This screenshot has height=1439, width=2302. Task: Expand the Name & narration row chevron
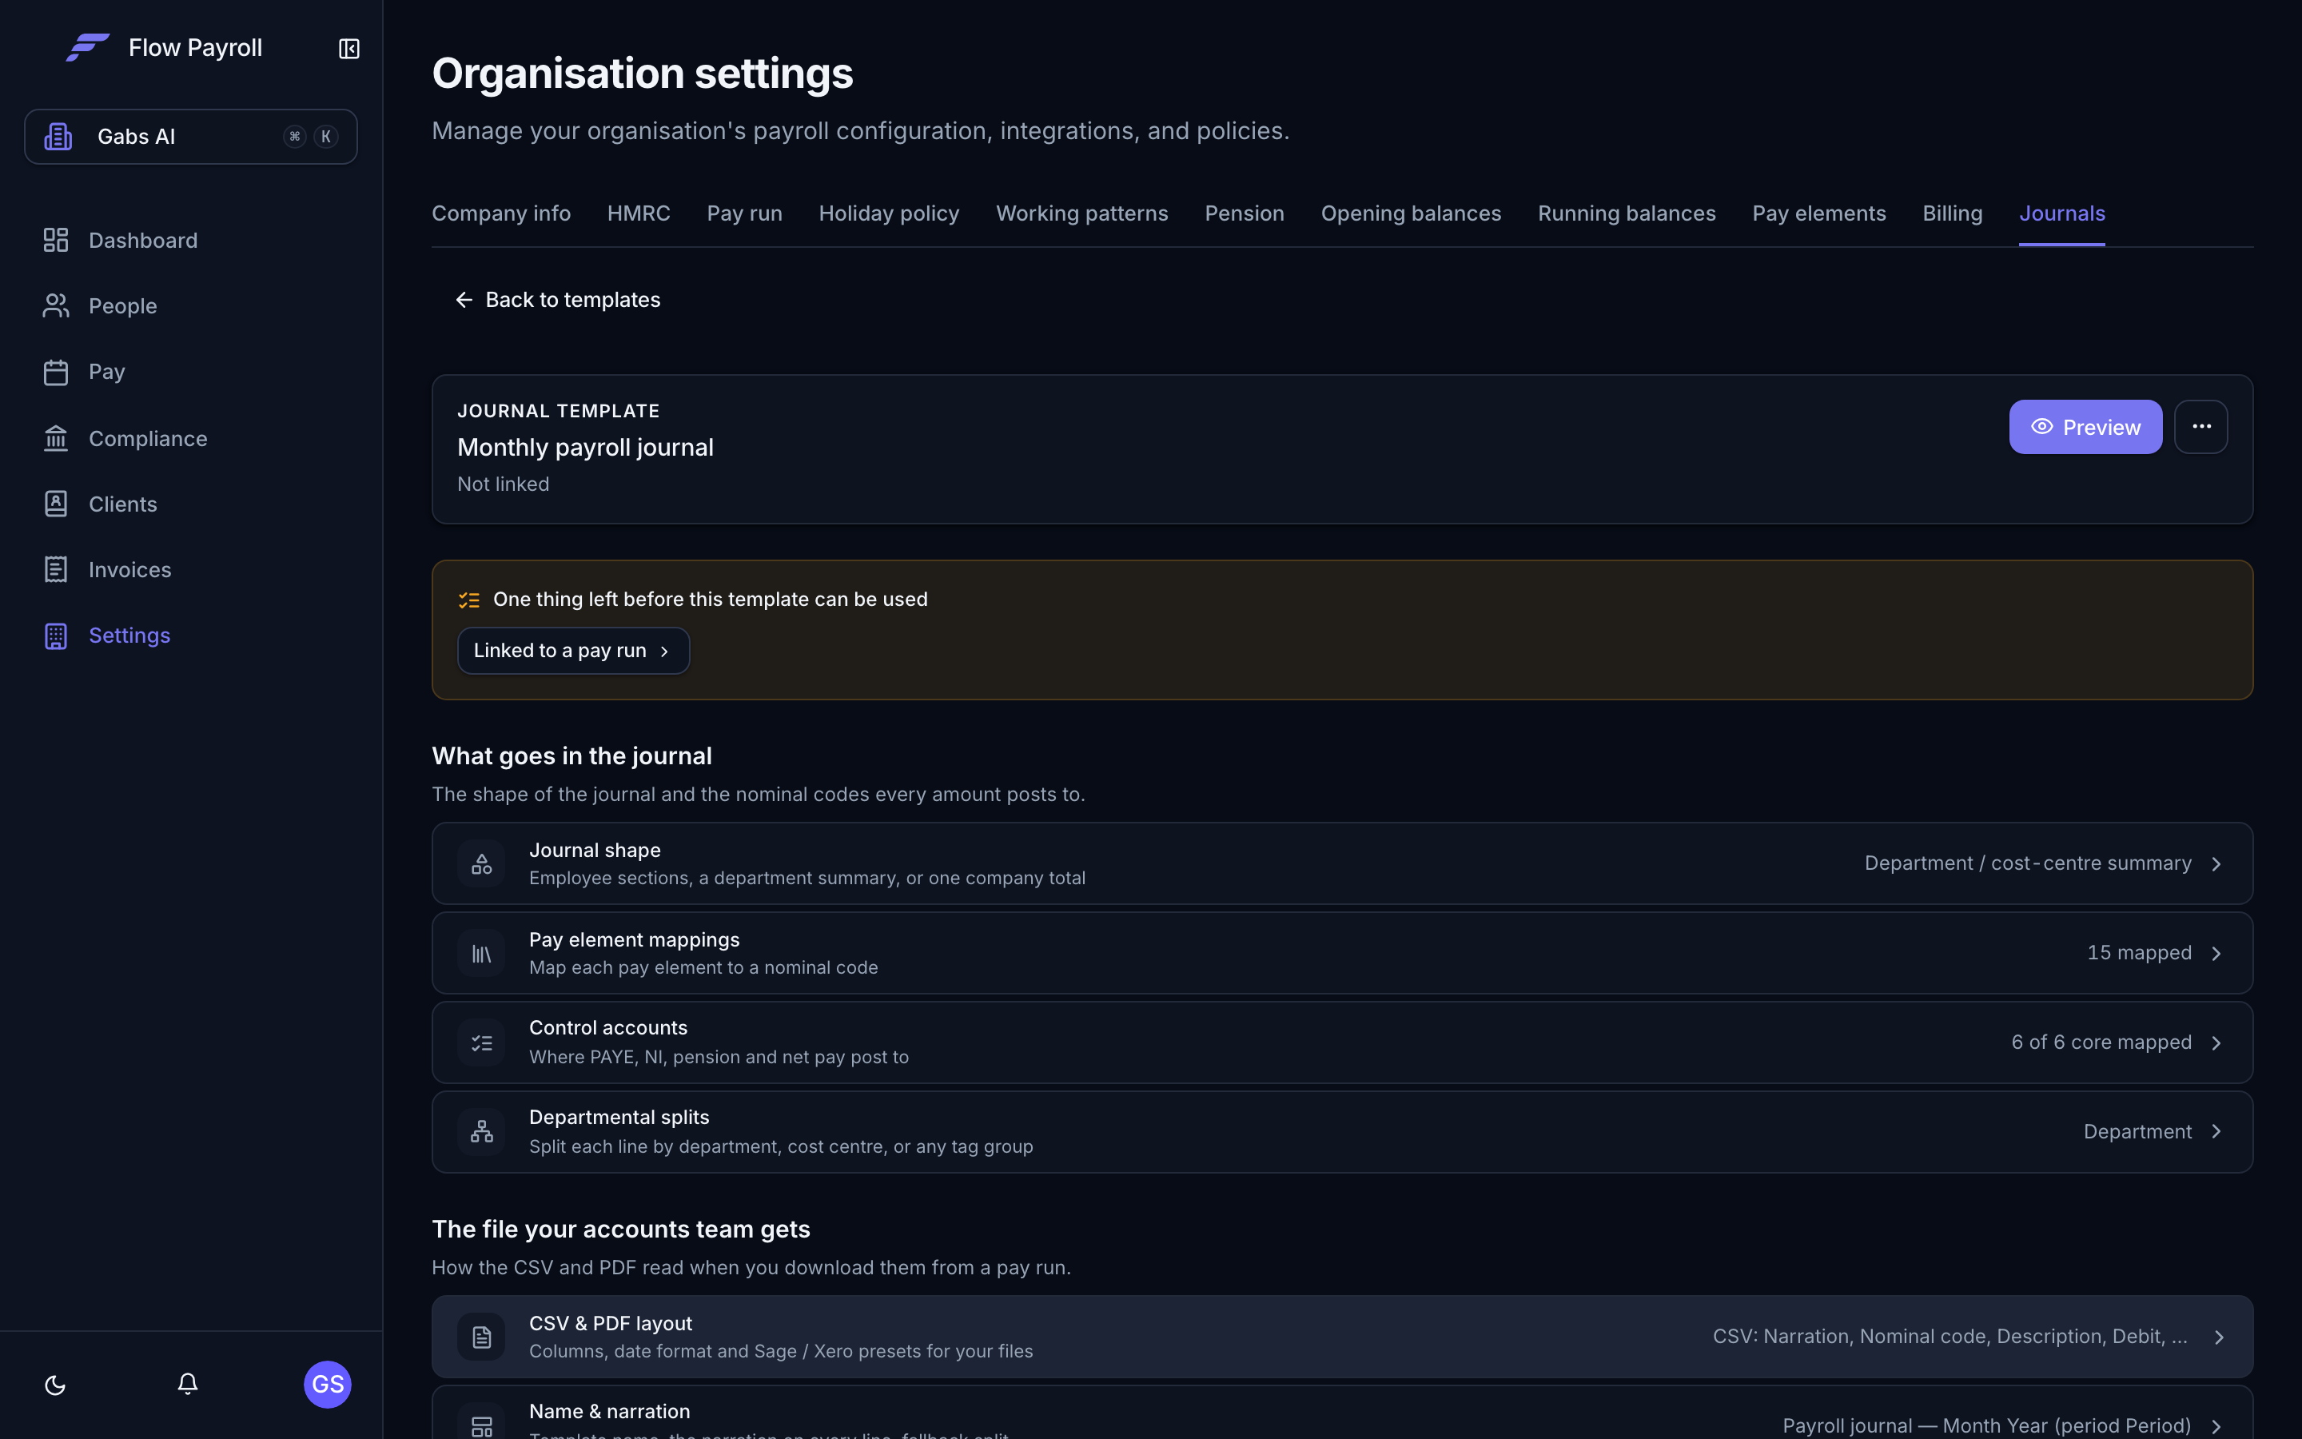(x=2216, y=1425)
